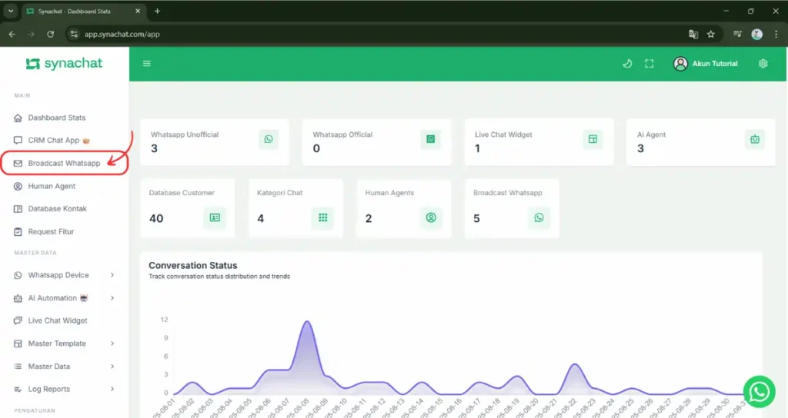Click the Whatsapp Device sidebar icon
Viewport: 788px width, 418px height.
(18, 275)
